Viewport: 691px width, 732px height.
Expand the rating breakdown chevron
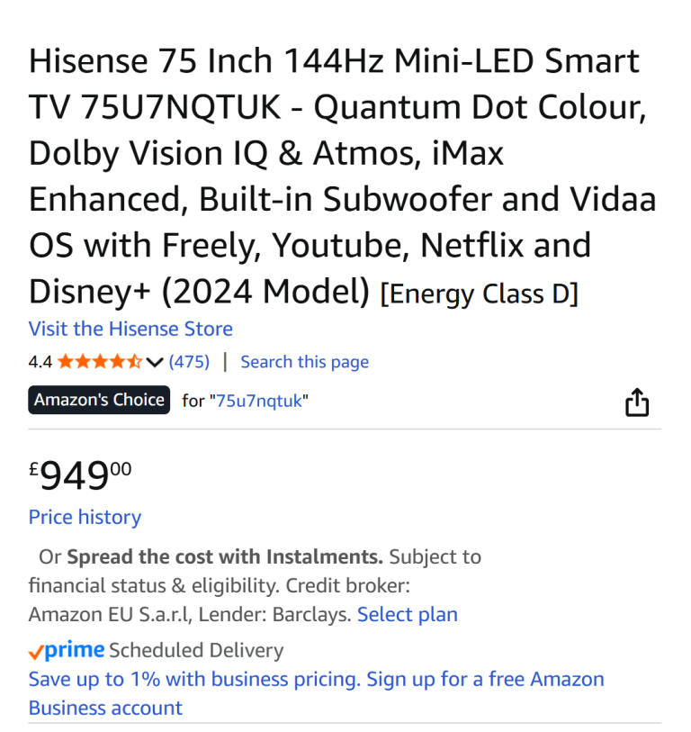(155, 363)
